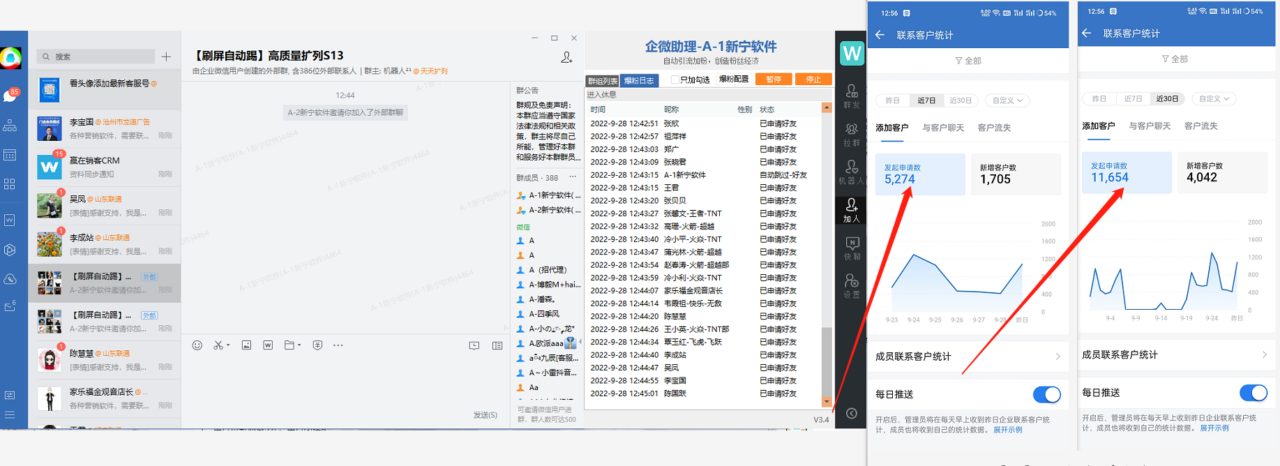1280x466 pixels.
Task: Open the image picker icon in chat toolbar
Action: [246, 345]
